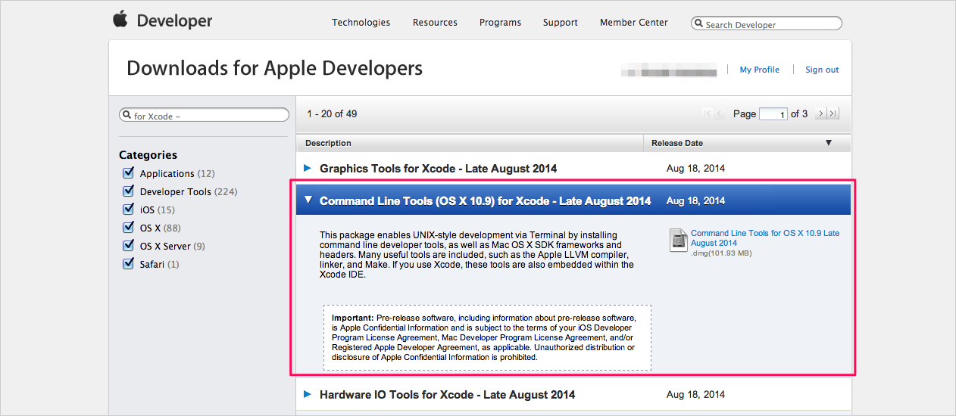Click the 'for Xcode -' filter field
Screen dimensions: 956x416
(x=205, y=116)
